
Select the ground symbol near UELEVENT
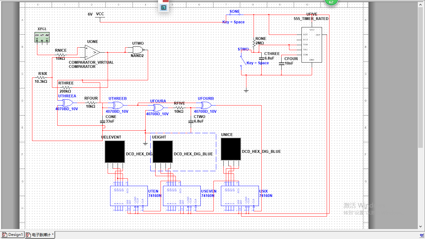(145, 144)
